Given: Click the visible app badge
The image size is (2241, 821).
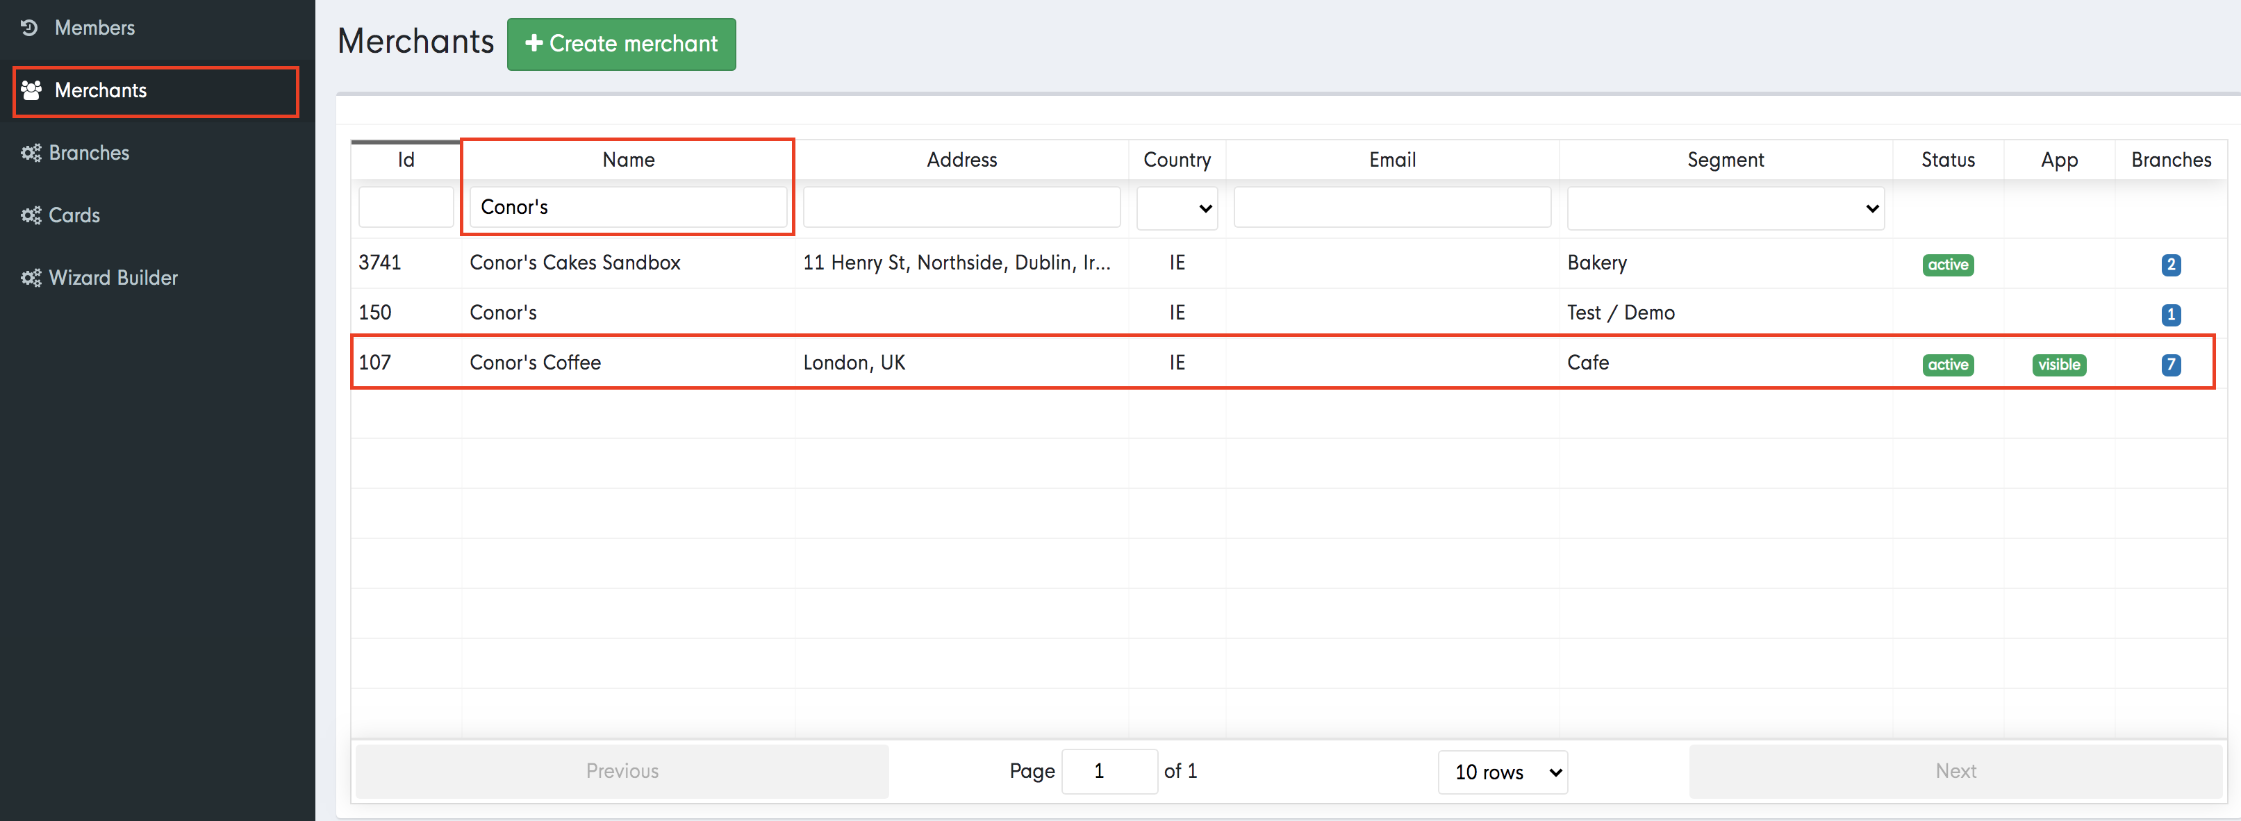Looking at the screenshot, I should coord(2059,365).
